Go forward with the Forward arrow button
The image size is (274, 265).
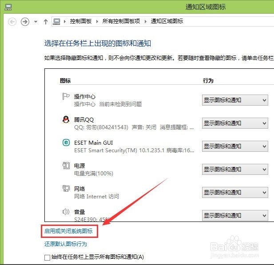click(x=25, y=22)
